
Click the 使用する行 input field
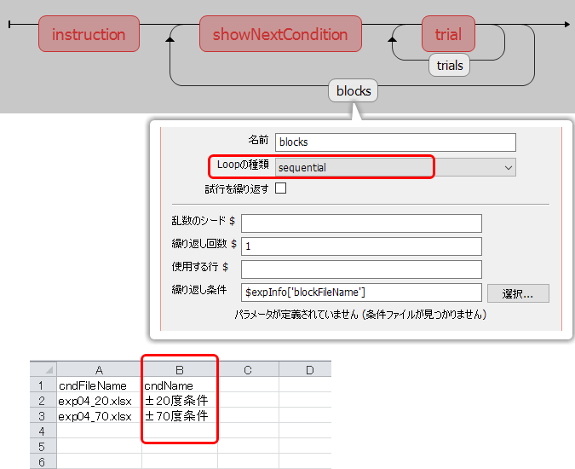pos(361,269)
